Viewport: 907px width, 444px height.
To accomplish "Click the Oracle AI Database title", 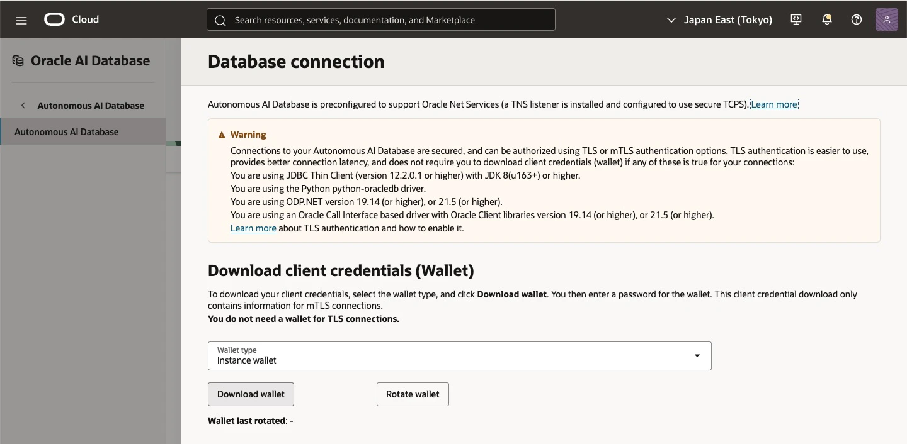I will click(91, 61).
